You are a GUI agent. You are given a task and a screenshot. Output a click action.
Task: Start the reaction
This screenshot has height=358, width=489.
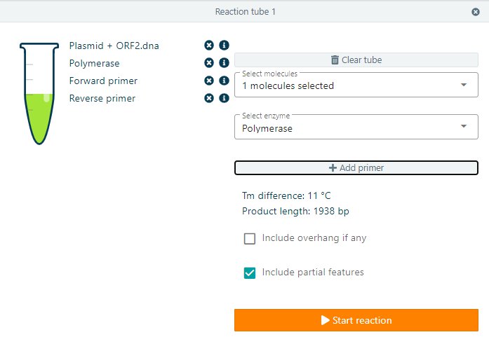click(356, 320)
